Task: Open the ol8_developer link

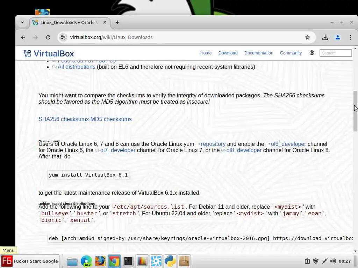Action: pos(244,150)
